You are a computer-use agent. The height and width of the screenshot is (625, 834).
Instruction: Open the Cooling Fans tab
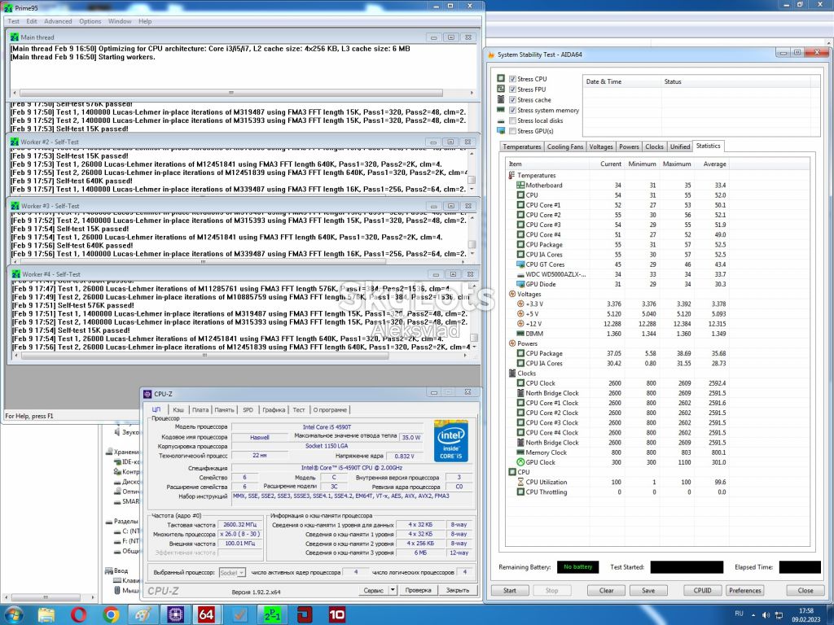click(x=565, y=146)
